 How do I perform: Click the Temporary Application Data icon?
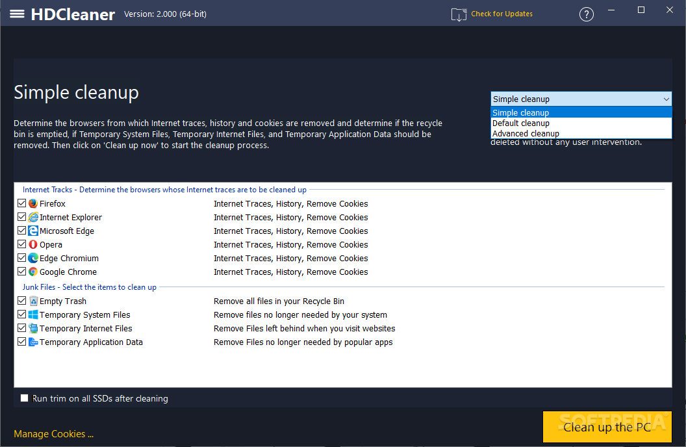click(33, 342)
